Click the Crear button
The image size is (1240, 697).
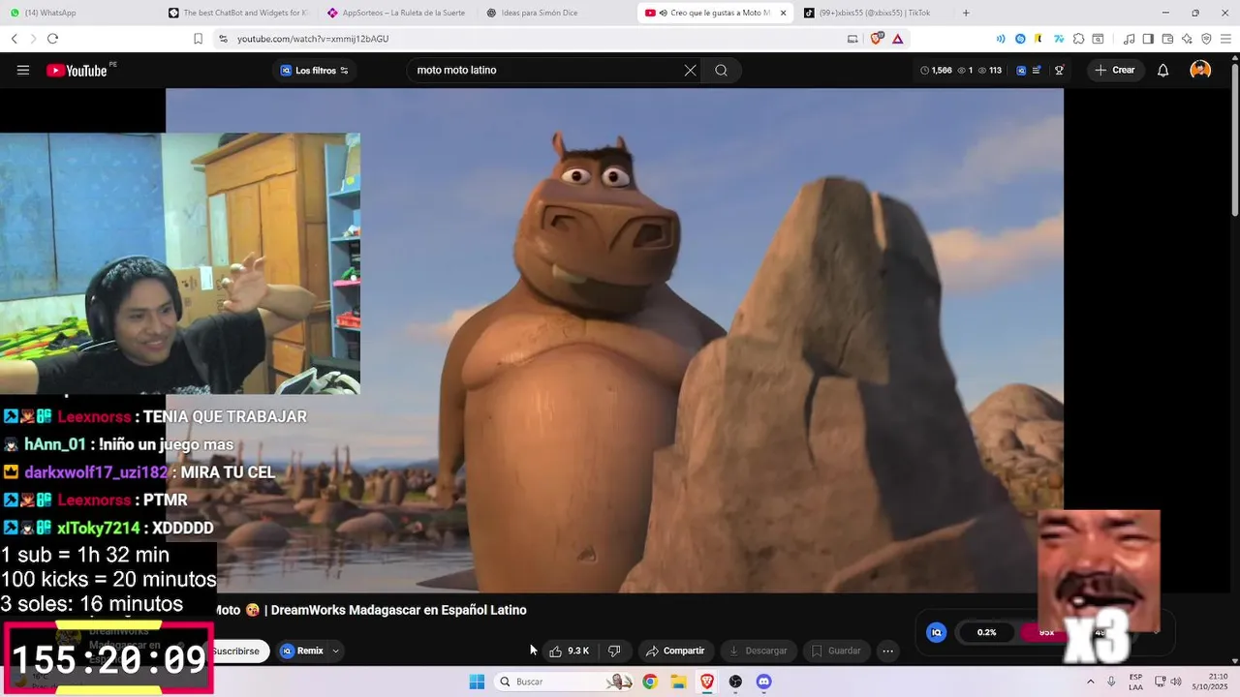(1115, 70)
